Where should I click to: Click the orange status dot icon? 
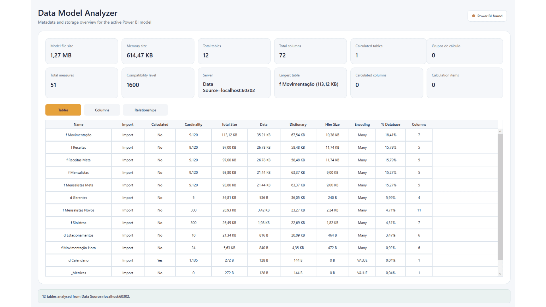473,16
